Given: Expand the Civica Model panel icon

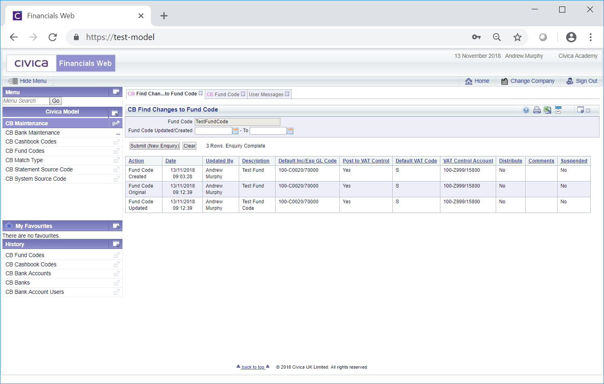Looking at the screenshot, I should point(115,113).
